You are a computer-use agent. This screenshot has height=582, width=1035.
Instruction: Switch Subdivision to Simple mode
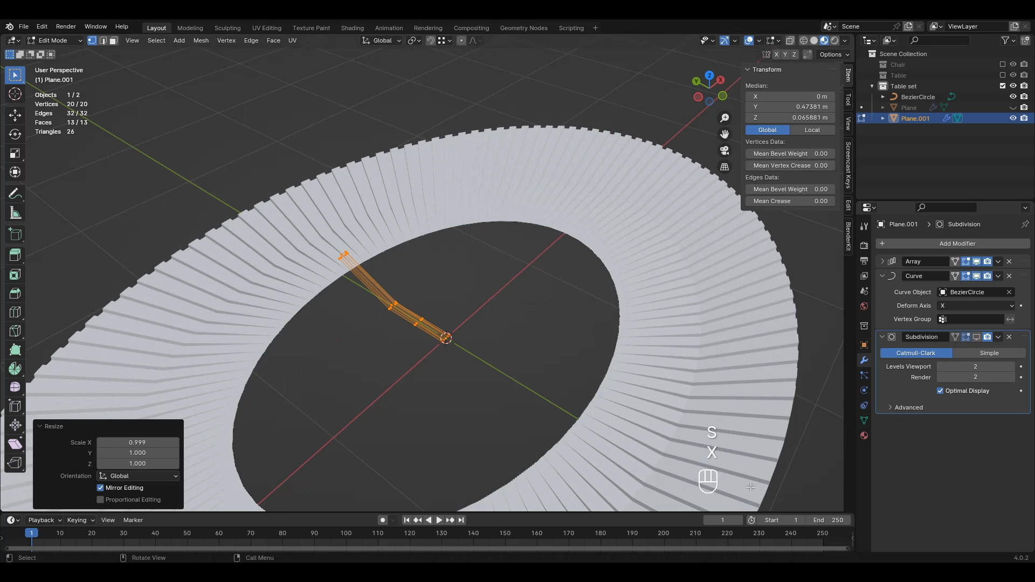(x=989, y=353)
